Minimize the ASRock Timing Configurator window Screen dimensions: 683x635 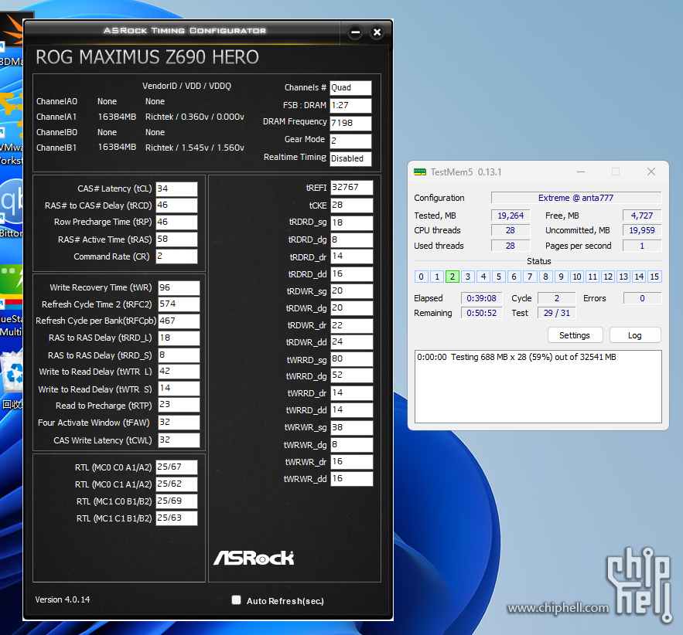[356, 32]
